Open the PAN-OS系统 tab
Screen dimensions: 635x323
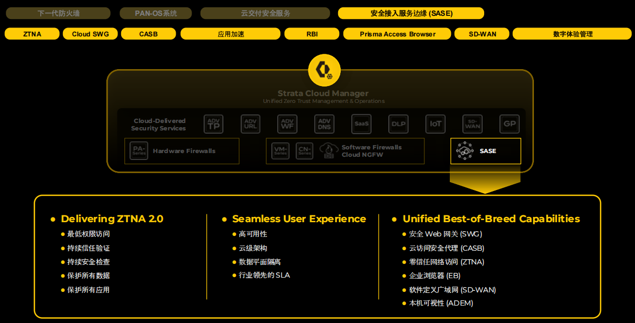click(156, 13)
